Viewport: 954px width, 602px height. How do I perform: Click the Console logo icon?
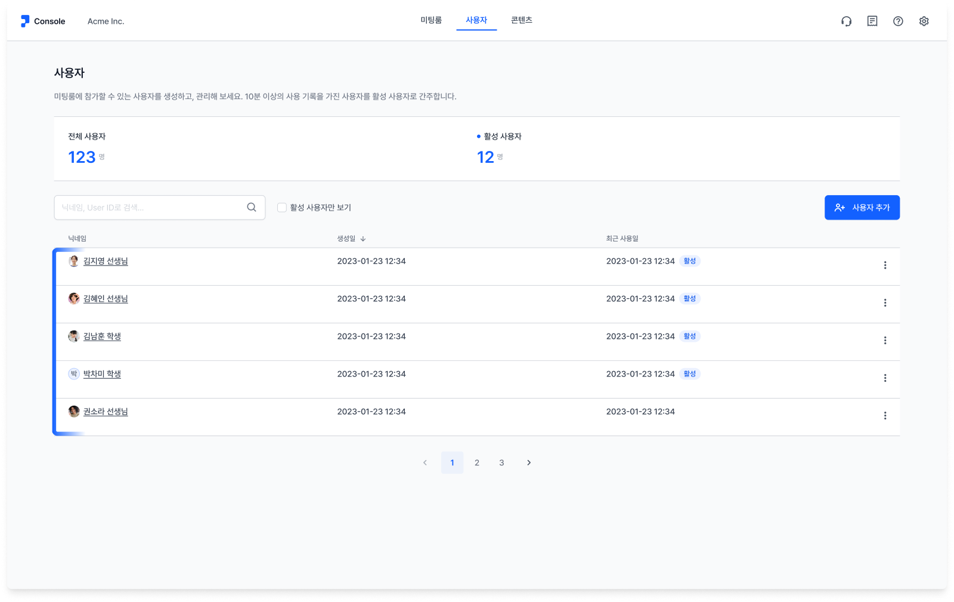[x=25, y=21]
